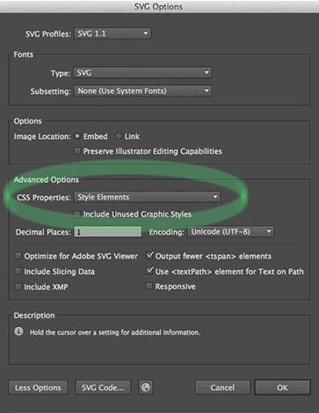Image resolution: width=319 pixels, height=413 pixels.
Task: Check the Include Slicing Data option
Action: pos(18,272)
